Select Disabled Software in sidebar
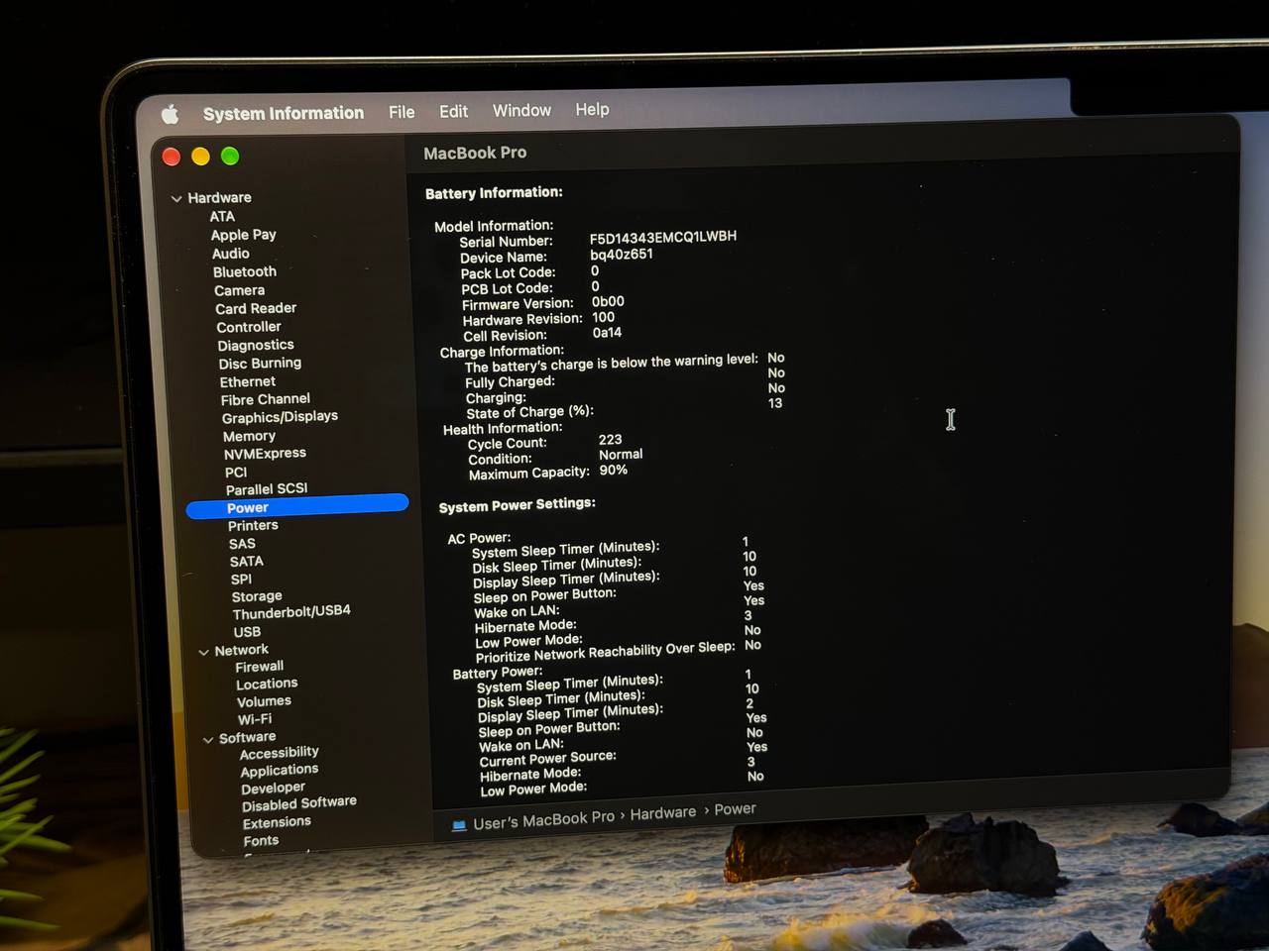 click(x=299, y=804)
